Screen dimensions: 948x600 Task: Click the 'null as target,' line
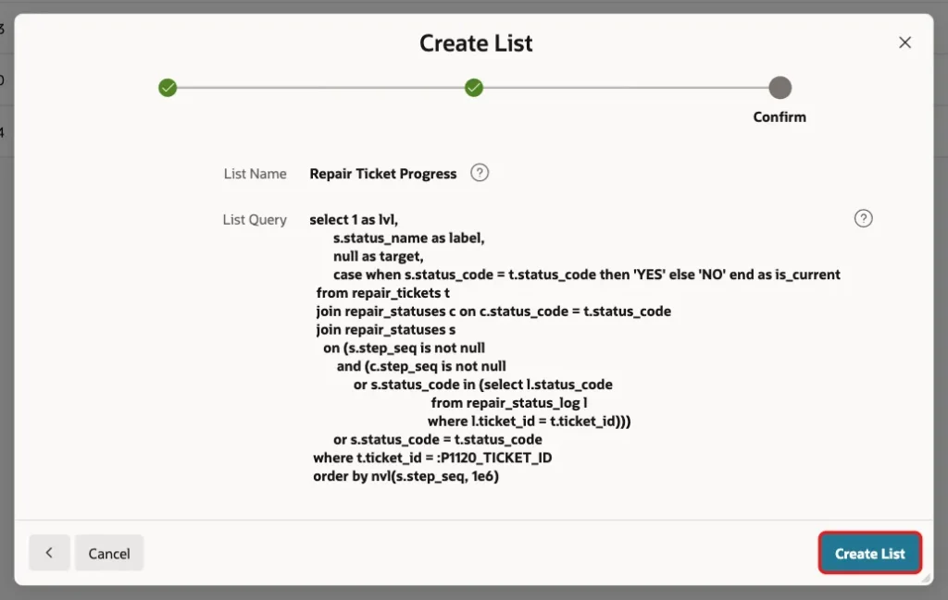(378, 256)
